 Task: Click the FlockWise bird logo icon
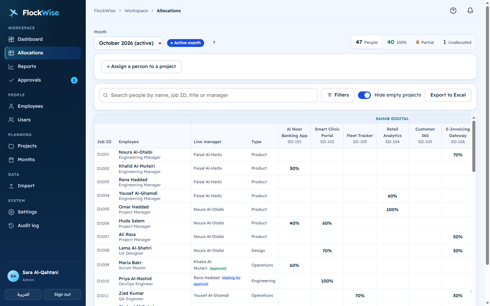(13, 13)
